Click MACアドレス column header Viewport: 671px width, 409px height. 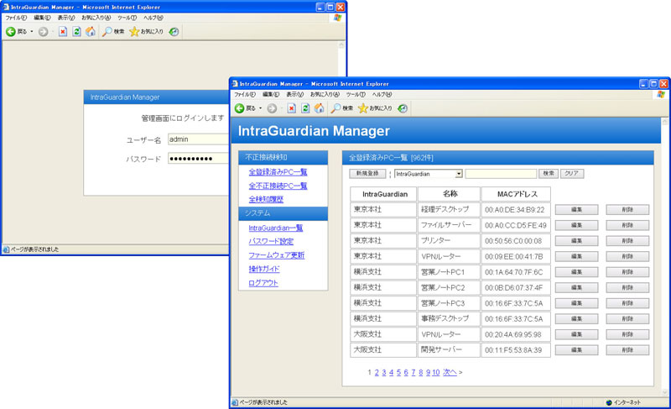pos(516,194)
